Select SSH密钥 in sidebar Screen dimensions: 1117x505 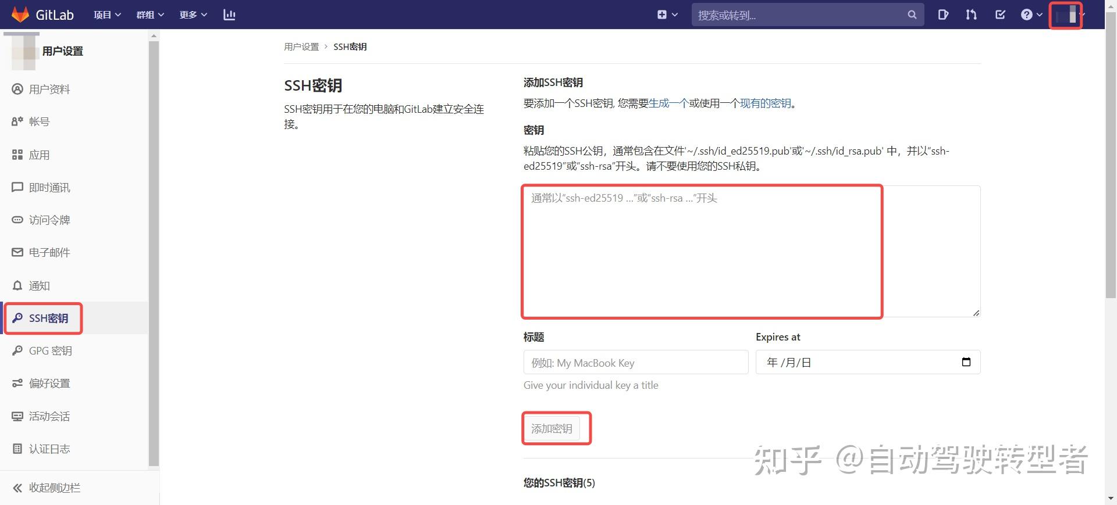point(74,318)
